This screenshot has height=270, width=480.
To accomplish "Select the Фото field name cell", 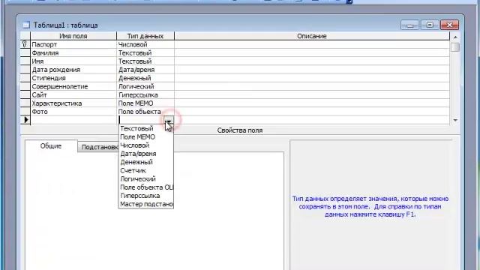I will [73, 112].
